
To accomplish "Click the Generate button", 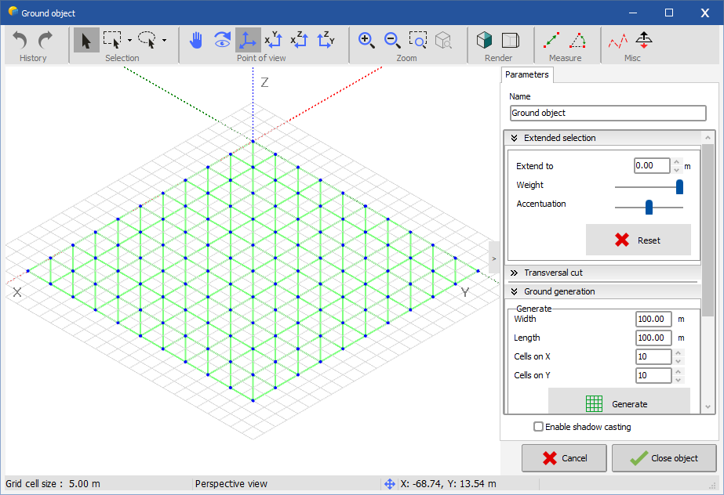I will click(619, 401).
